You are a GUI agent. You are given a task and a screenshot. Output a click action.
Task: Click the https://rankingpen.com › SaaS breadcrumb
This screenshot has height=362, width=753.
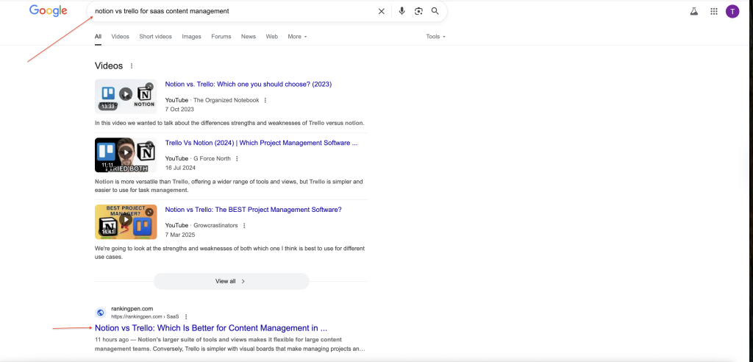(x=145, y=317)
